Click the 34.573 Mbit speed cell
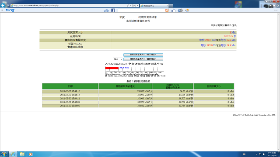This screenshot has width=280, height=157. point(125,102)
